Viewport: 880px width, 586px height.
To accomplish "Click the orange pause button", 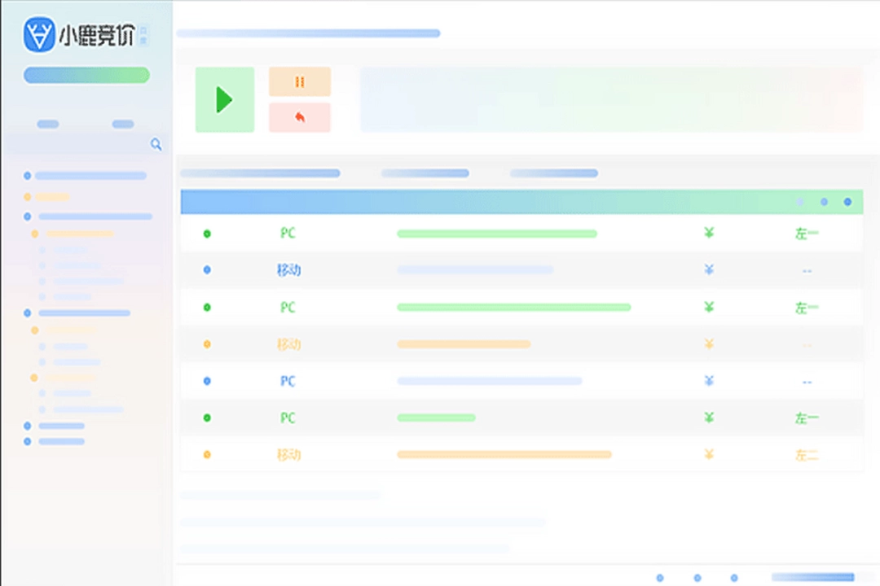I will pos(300,82).
